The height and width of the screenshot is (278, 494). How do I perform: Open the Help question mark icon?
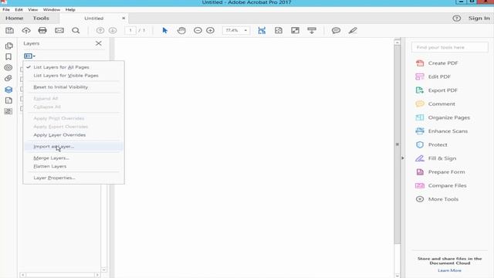(x=456, y=19)
